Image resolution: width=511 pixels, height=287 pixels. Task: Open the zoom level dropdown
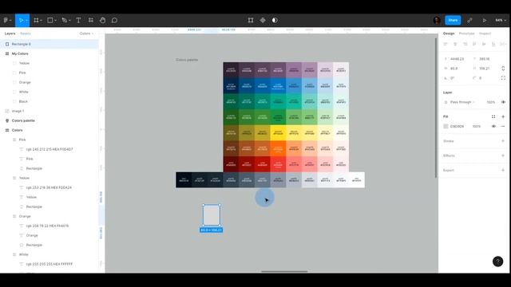(501, 20)
